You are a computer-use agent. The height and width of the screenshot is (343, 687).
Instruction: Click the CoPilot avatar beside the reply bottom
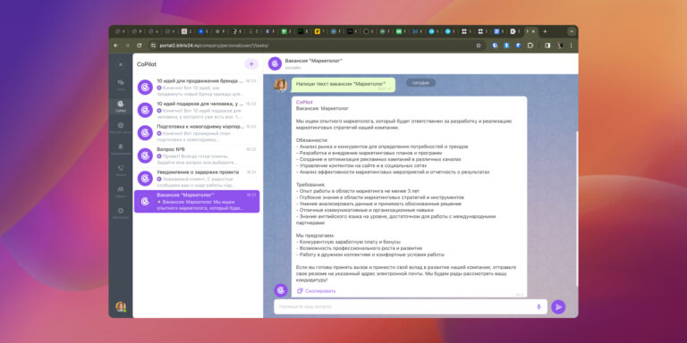tap(281, 290)
